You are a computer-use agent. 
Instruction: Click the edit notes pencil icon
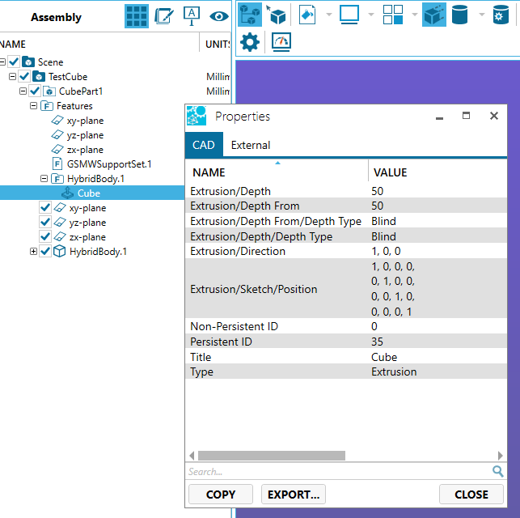click(x=163, y=16)
